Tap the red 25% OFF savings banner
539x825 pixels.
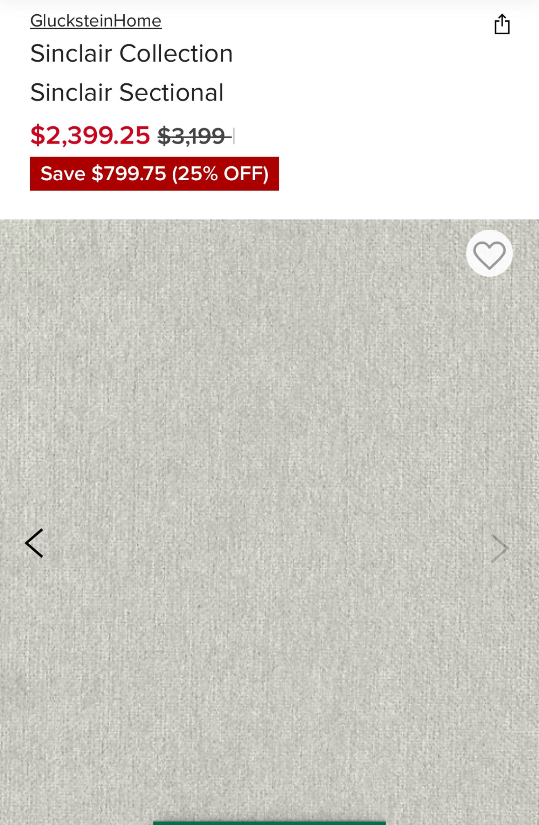point(154,174)
